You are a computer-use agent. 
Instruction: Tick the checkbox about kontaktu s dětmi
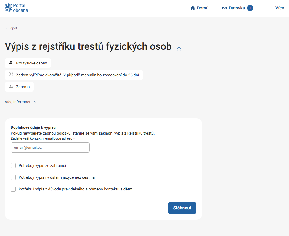coord(13,189)
